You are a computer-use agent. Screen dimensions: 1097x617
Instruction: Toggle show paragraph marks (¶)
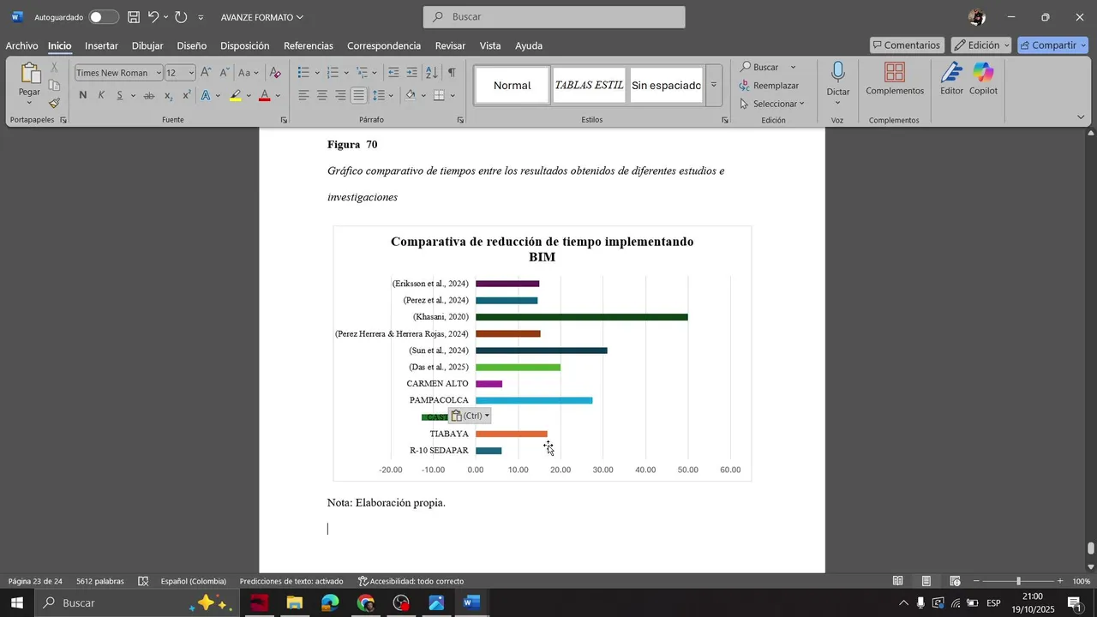[x=452, y=73]
